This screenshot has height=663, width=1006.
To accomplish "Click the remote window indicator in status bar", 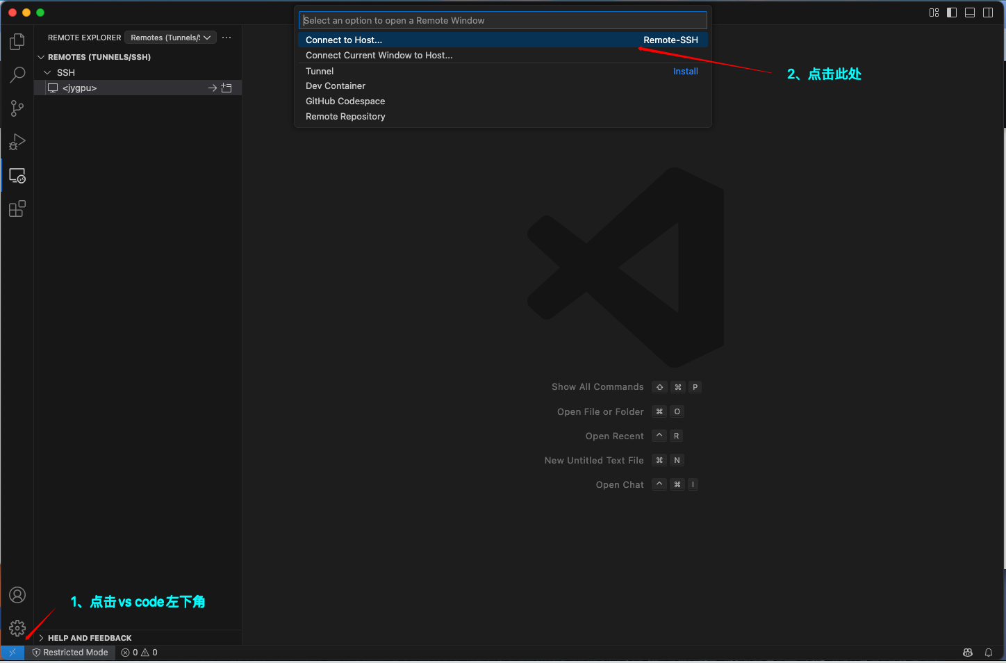I will coord(13,653).
